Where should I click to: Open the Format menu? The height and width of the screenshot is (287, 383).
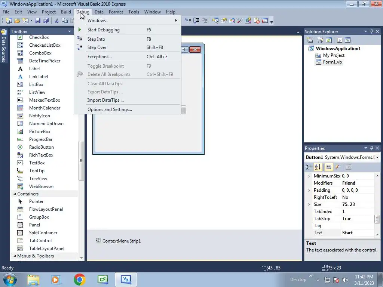(x=116, y=12)
